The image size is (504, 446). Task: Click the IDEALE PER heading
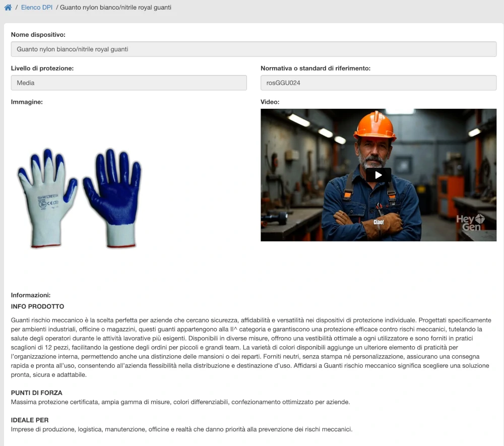(30, 420)
